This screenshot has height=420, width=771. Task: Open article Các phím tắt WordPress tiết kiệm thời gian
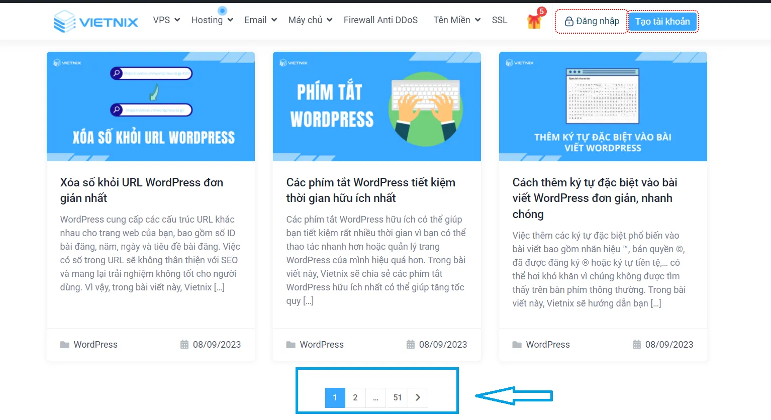[x=371, y=190]
